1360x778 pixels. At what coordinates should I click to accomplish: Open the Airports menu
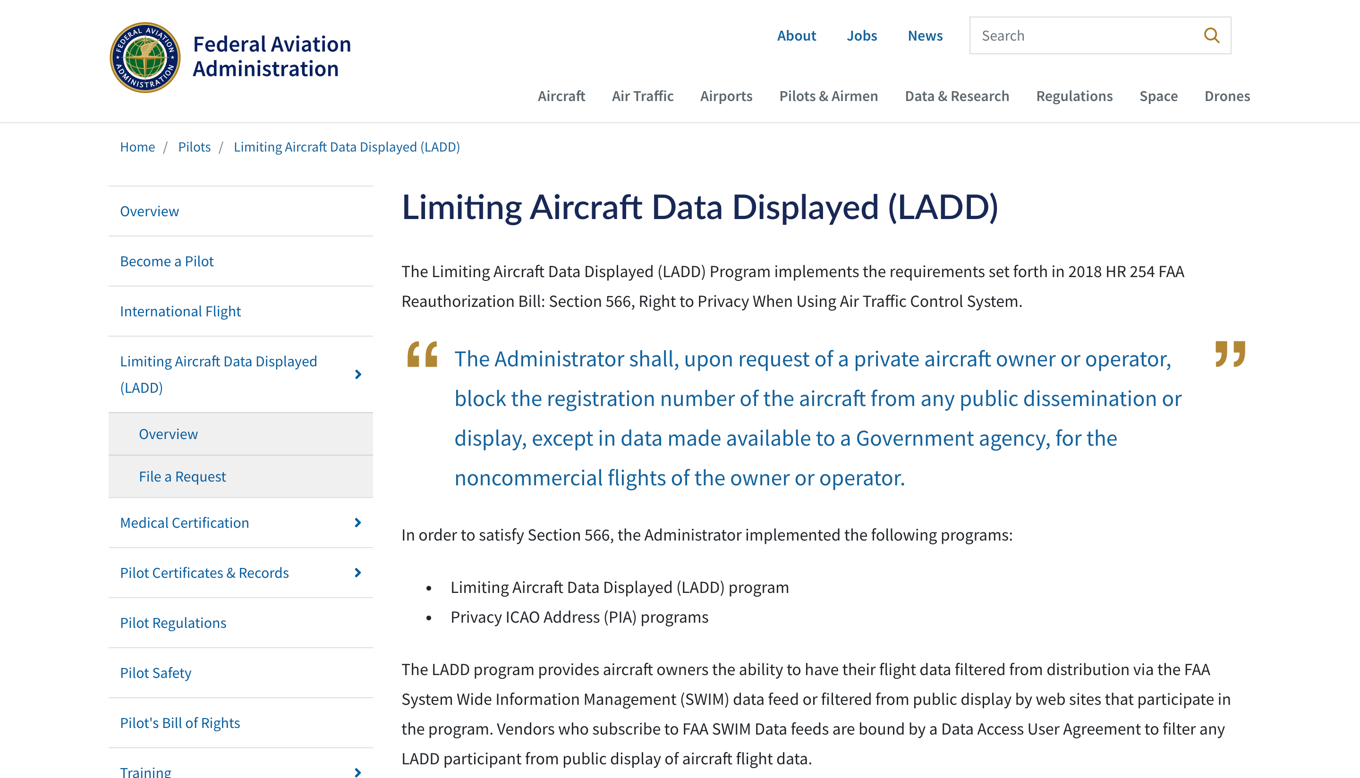(726, 96)
